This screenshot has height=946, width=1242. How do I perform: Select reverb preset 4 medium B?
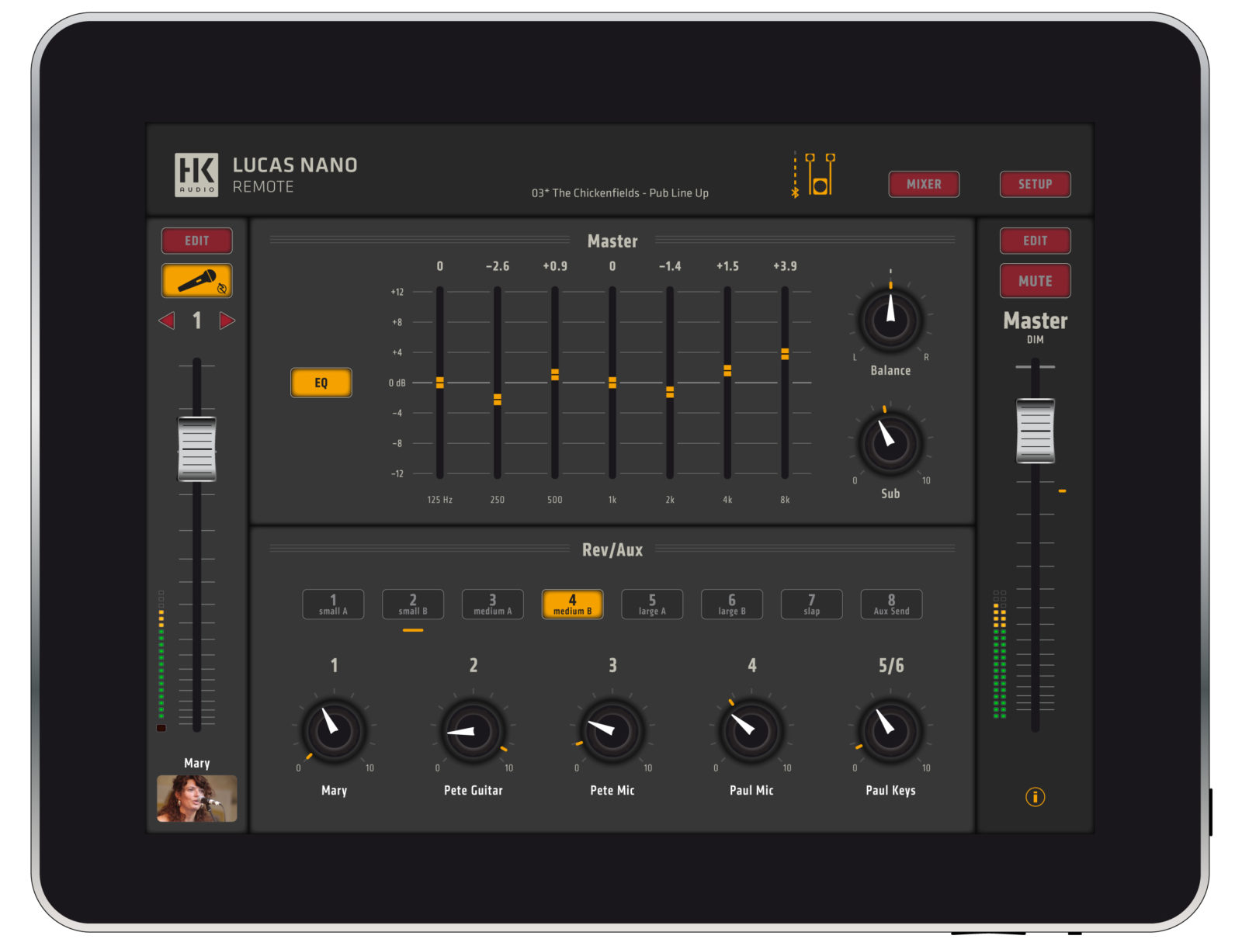pyautogui.click(x=572, y=605)
